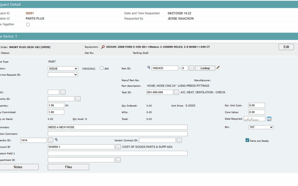298x186 pixels.
Task: Click the Line Items: 1 section header
Action: click(x=149, y=36)
